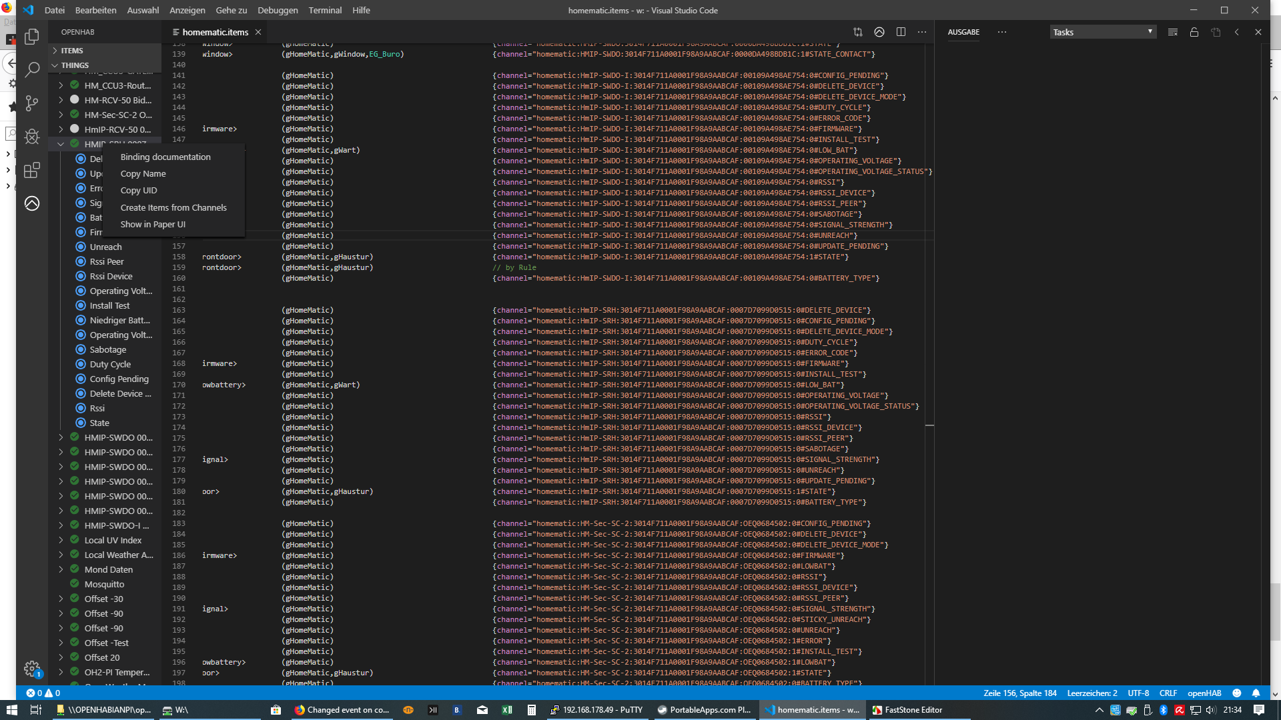Choose Create Items from Channels in context menu

coord(173,207)
